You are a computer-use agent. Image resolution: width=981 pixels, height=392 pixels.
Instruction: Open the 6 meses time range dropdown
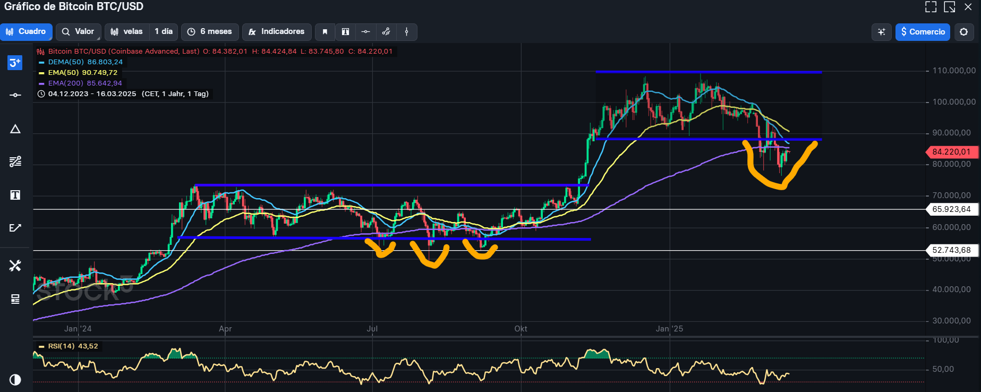tap(210, 32)
